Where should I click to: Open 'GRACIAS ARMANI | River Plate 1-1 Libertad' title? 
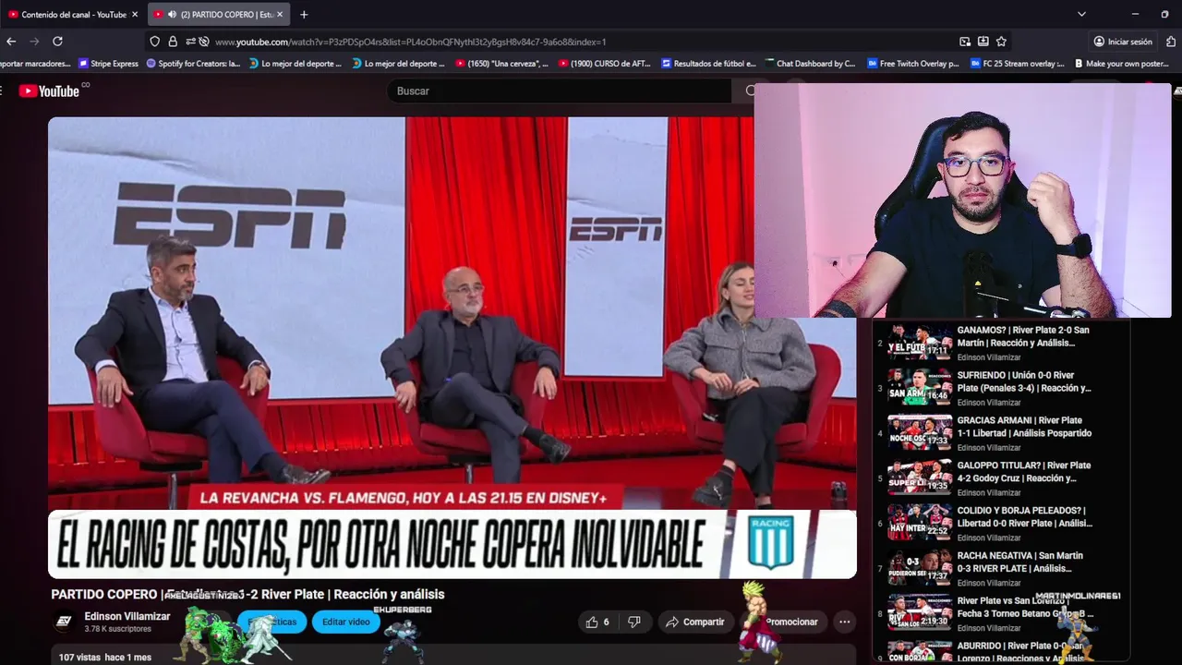pos(1024,427)
